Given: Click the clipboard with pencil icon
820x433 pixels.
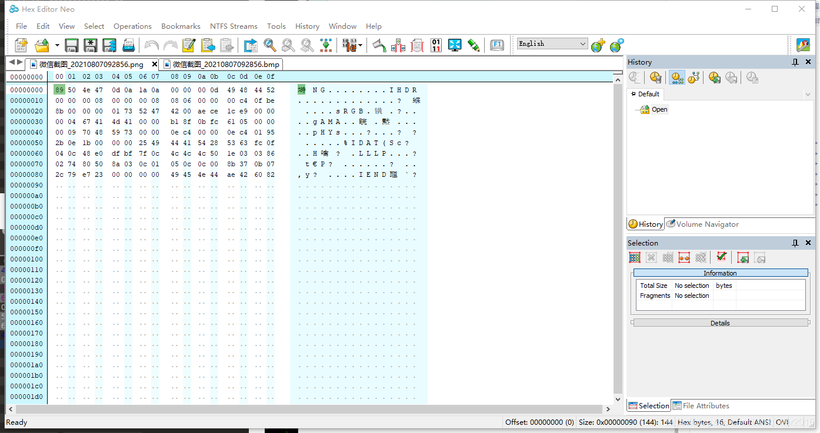Looking at the screenshot, I should [189, 45].
